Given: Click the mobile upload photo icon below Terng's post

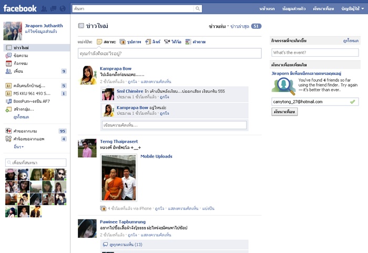Looking at the screenshot, I should pos(103,208).
